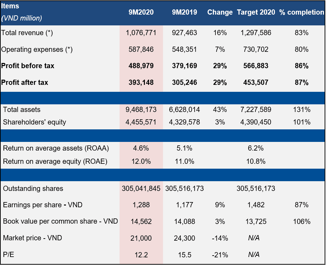326x265 pixels.
Task: Click the Total assets 131% completion cell
Action: [x=301, y=110]
